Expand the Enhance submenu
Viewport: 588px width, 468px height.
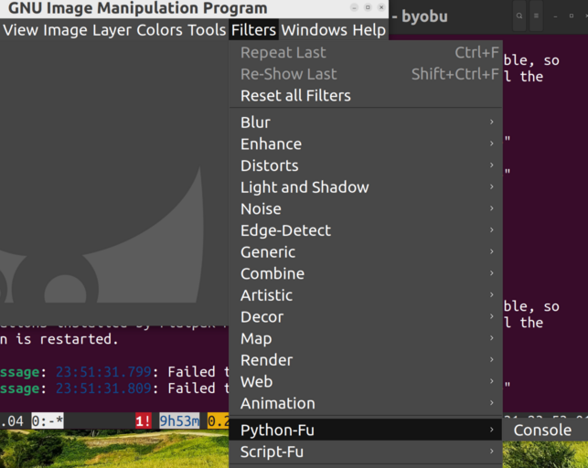point(366,144)
